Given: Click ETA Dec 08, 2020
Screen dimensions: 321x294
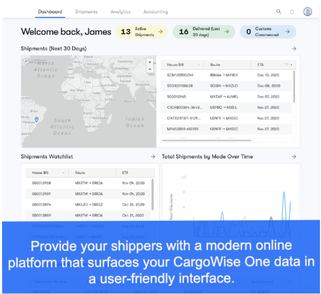Looking at the screenshot, I should point(269,86).
